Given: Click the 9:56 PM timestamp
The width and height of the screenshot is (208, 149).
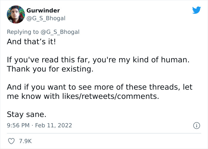Looking at the screenshot, I should coord(18,126).
